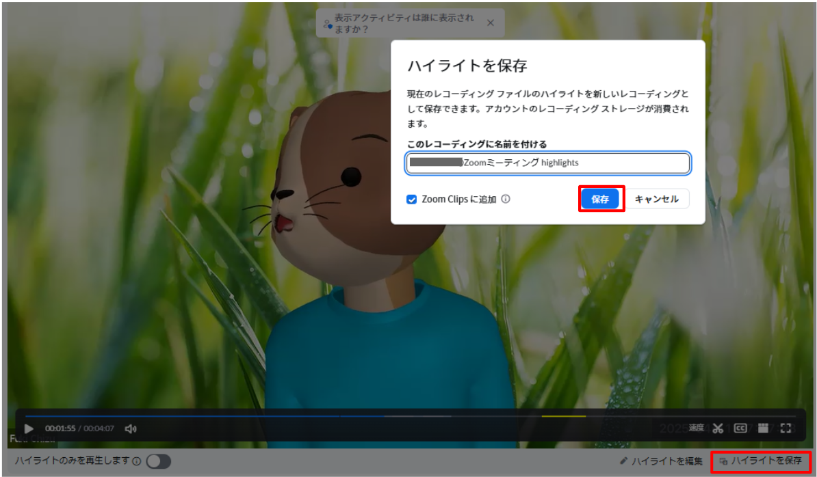Uncheck the Zoom Clips に追加 checkbox
Image resolution: width=817 pixels, height=477 pixels.
pyautogui.click(x=412, y=200)
